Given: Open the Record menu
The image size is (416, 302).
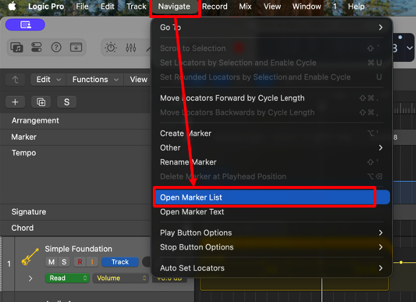Looking at the screenshot, I should point(215,6).
